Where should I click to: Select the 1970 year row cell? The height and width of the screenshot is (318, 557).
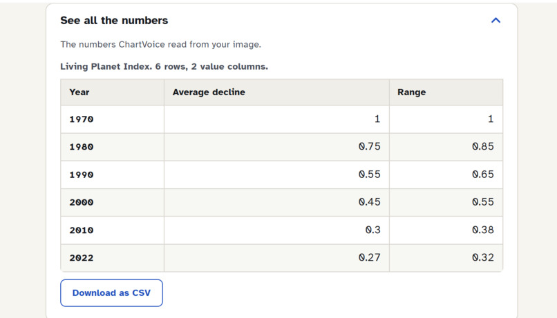tap(112, 119)
